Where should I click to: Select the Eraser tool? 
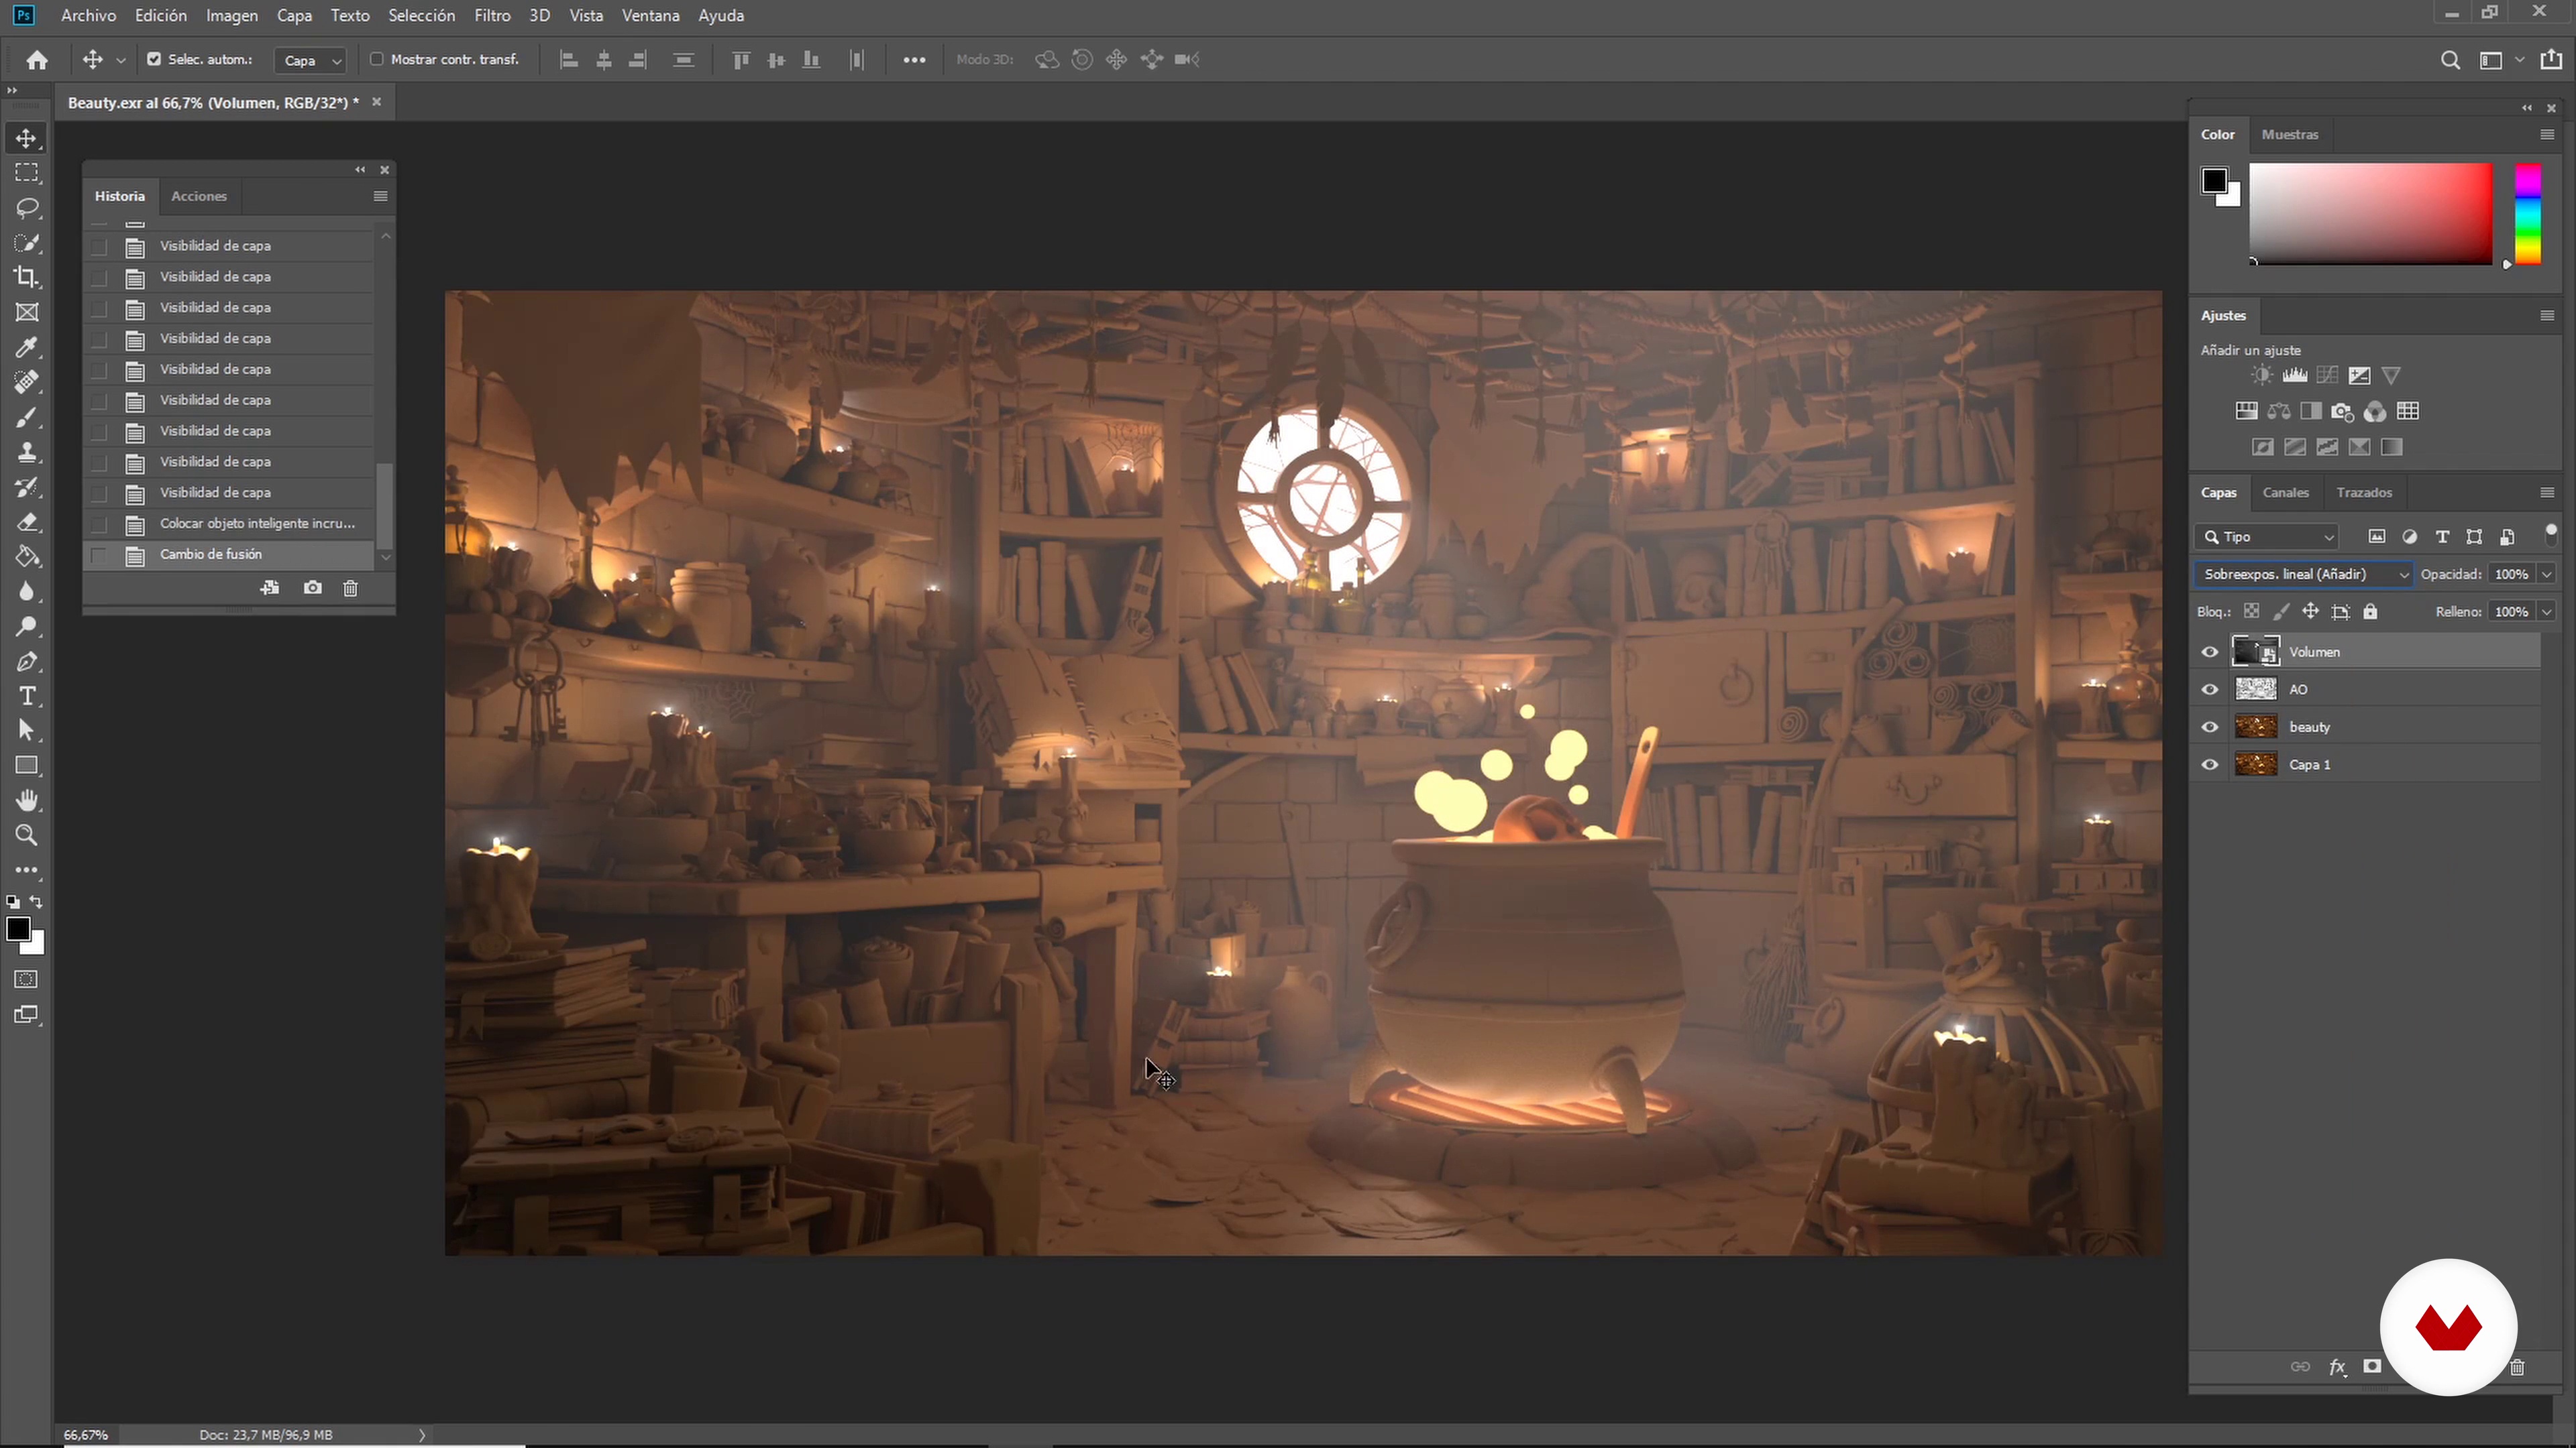27,522
